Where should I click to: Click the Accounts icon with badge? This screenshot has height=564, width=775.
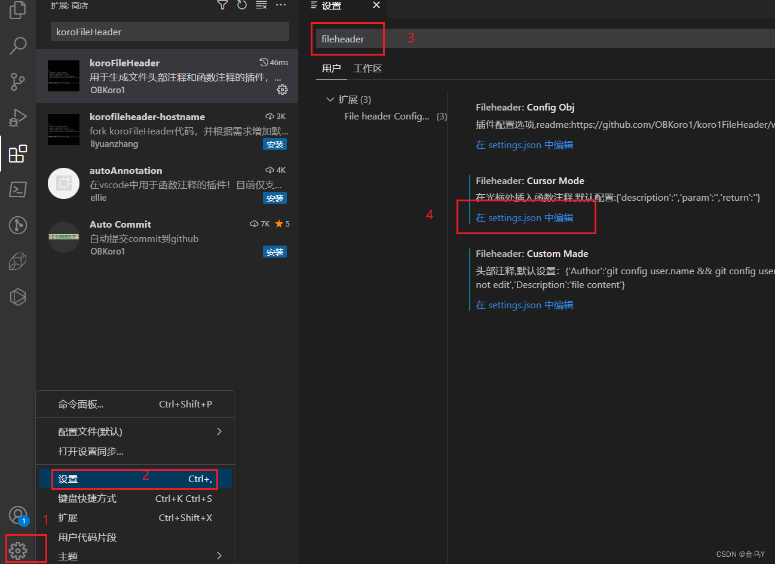[x=19, y=516]
